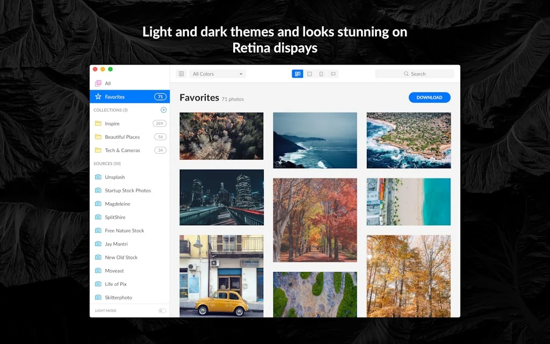Image resolution: width=550 pixels, height=344 pixels.
Task: Select the All photos sidebar item
Action: [107, 83]
